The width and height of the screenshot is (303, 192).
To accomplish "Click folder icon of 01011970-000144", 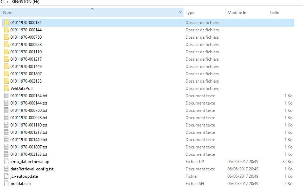I will [x=6, y=30].
